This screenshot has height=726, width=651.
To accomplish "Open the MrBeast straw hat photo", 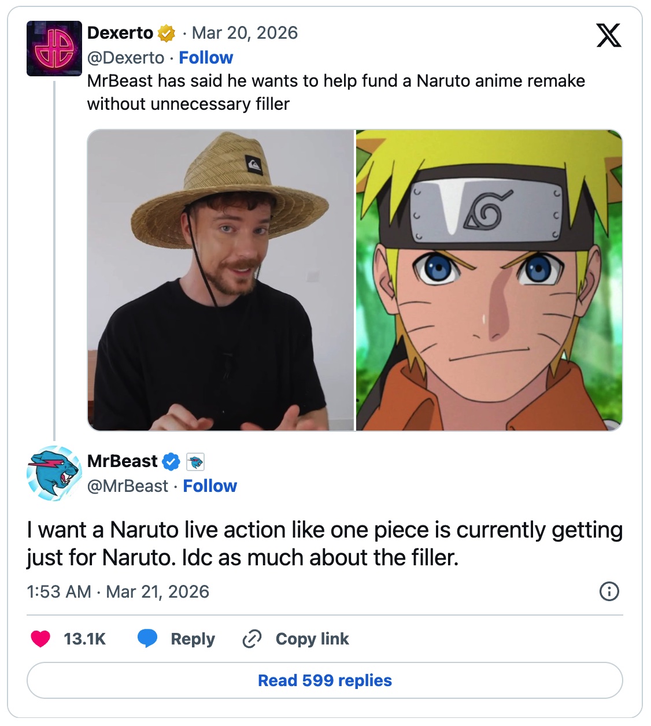I will [x=221, y=280].
